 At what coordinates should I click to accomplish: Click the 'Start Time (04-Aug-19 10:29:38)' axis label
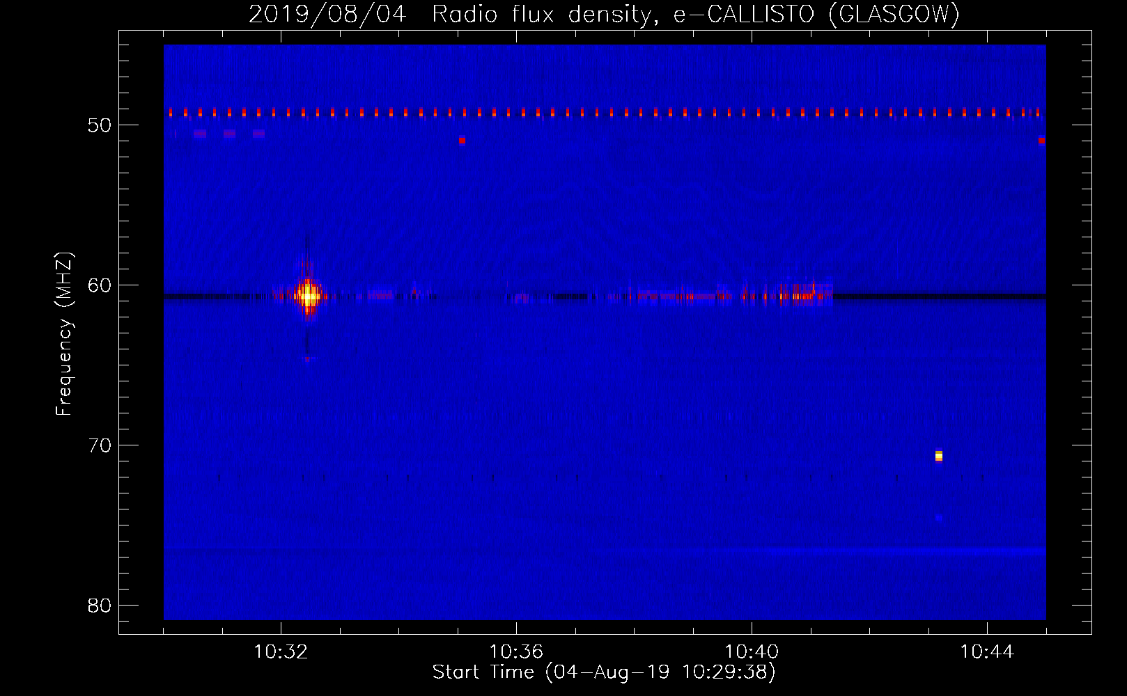[x=604, y=672]
